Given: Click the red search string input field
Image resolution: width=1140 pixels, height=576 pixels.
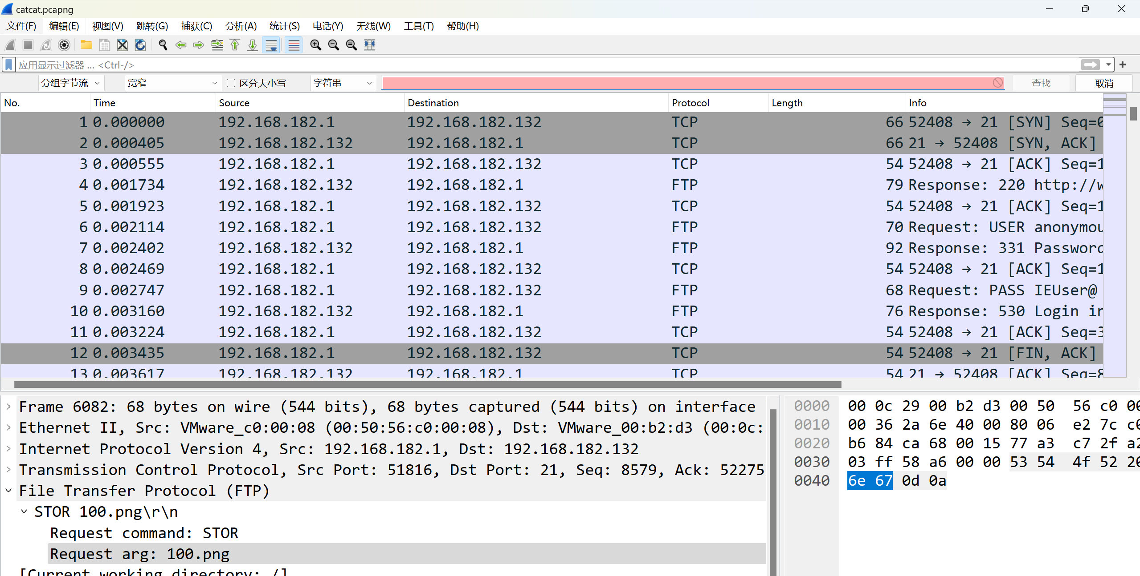Looking at the screenshot, I should click(x=686, y=83).
